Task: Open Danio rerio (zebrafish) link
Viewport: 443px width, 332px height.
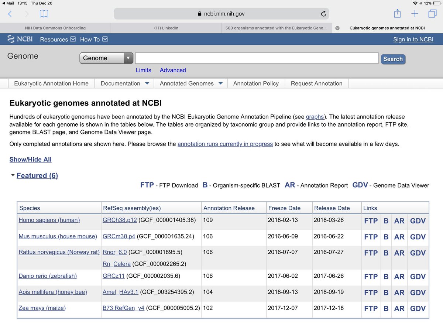Action: tap(48, 276)
